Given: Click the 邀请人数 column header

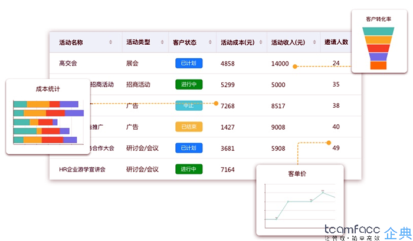Looking at the screenshot, I should 336,42.
